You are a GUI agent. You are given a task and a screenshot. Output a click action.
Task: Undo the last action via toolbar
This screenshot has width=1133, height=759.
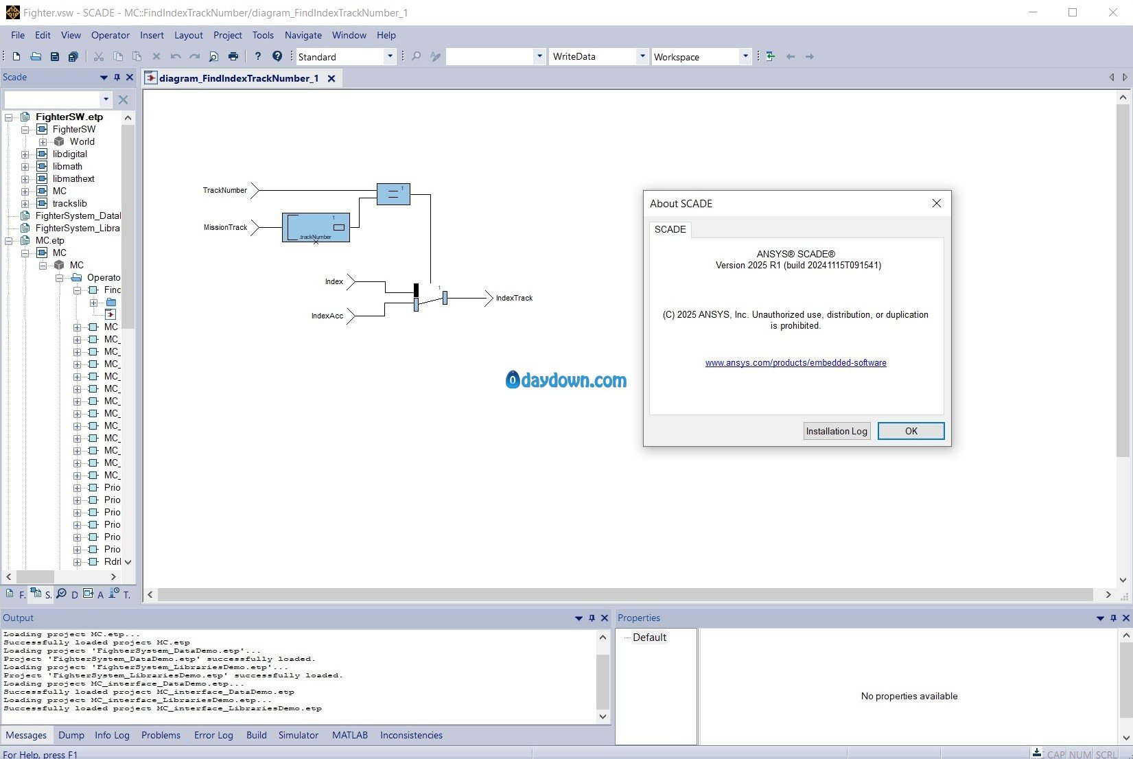pos(176,57)
